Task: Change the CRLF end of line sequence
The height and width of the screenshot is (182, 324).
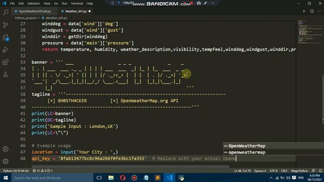Action: (x=284, y=171)
